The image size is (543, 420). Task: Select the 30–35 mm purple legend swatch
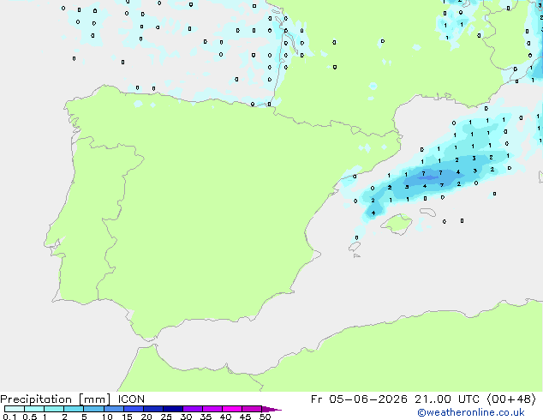(x=193, y=409)
